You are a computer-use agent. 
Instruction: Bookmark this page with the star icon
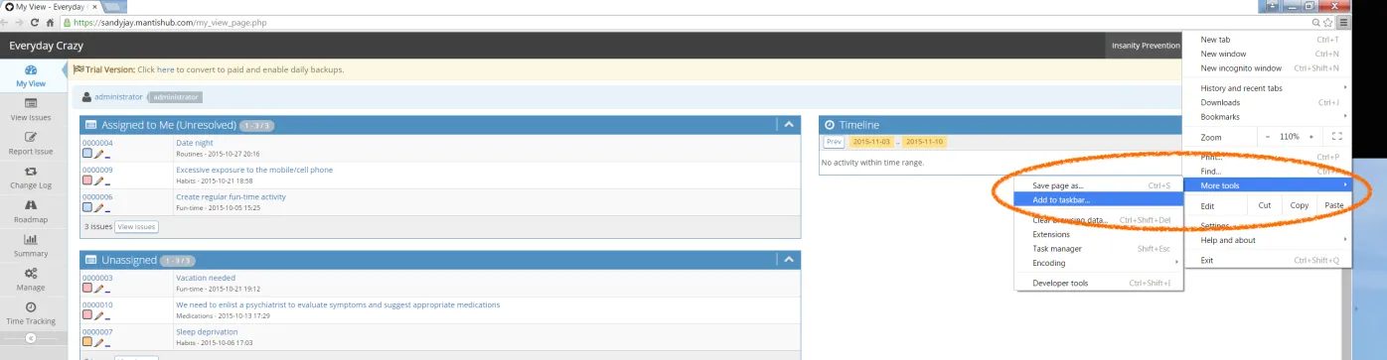1327,22
